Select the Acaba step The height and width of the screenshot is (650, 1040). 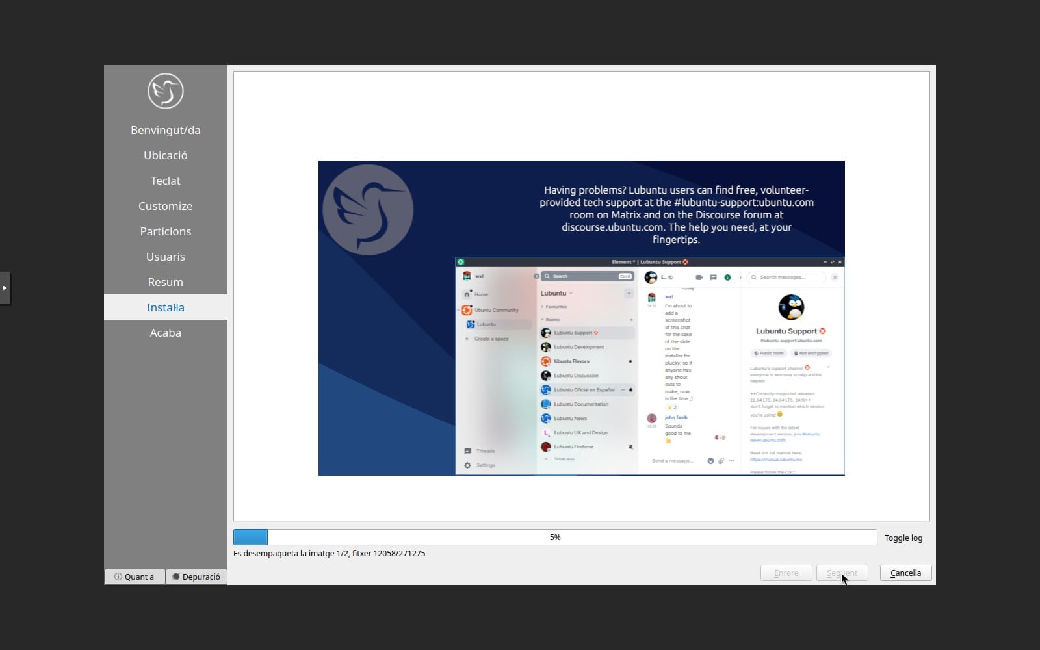[166, 333]
